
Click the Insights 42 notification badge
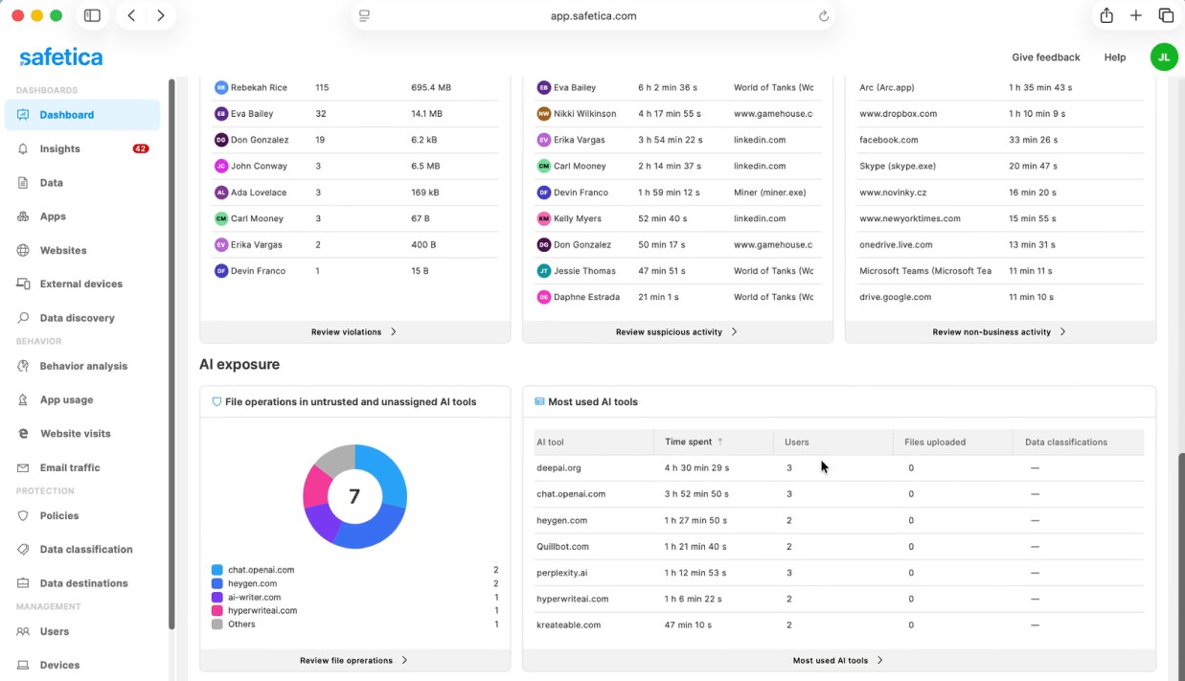click(141, 148)
